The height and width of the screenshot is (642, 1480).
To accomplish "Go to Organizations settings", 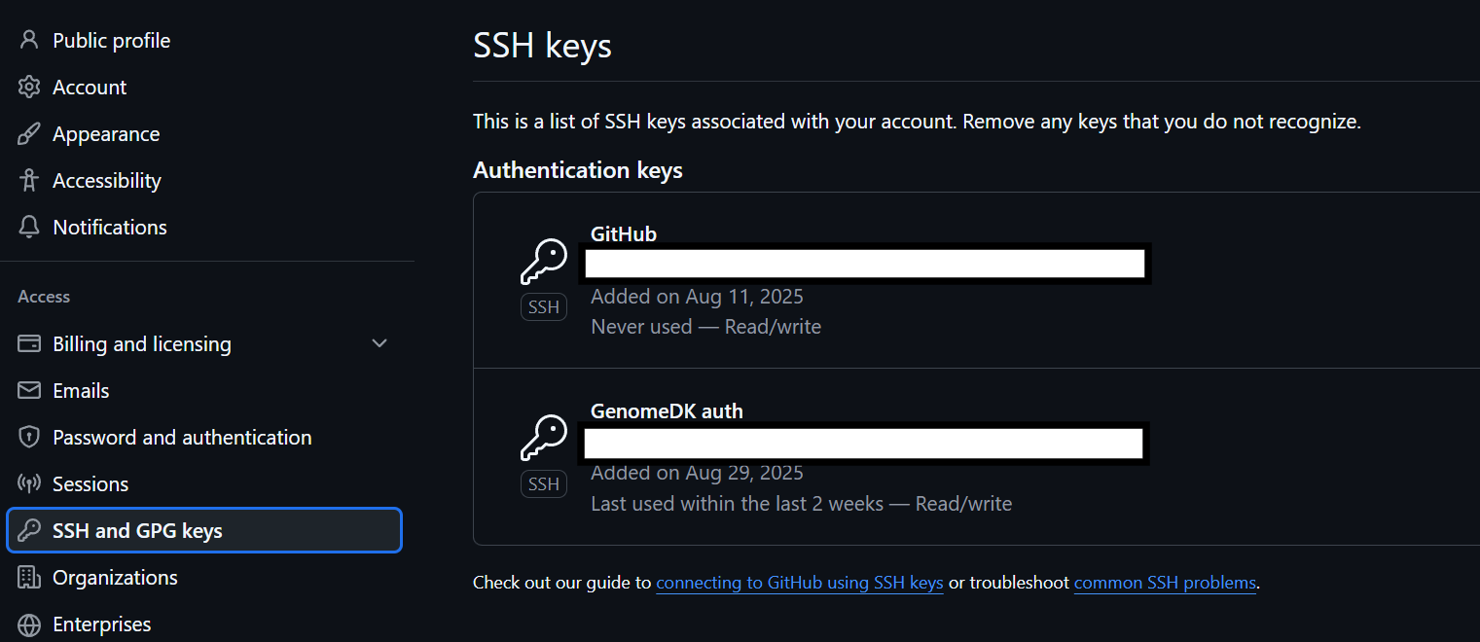I will click(115, 577).
